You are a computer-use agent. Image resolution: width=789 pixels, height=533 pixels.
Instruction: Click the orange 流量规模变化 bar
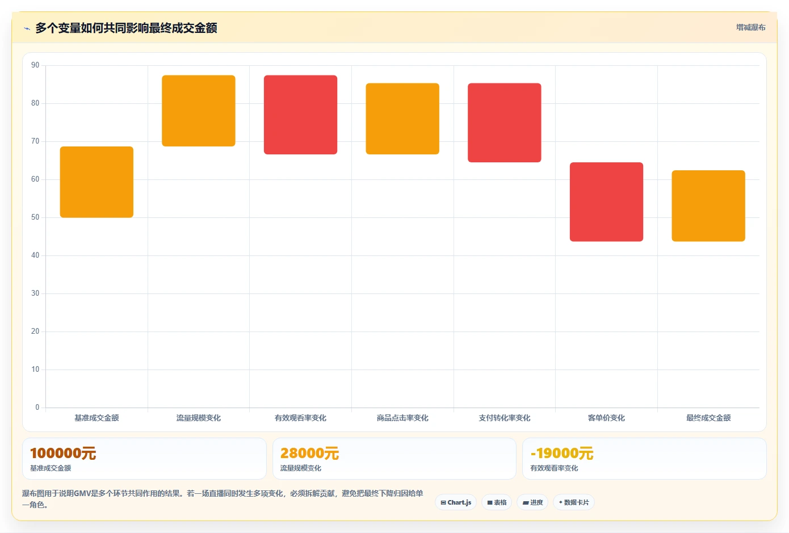pyautogui.click(x=199, y=111)
